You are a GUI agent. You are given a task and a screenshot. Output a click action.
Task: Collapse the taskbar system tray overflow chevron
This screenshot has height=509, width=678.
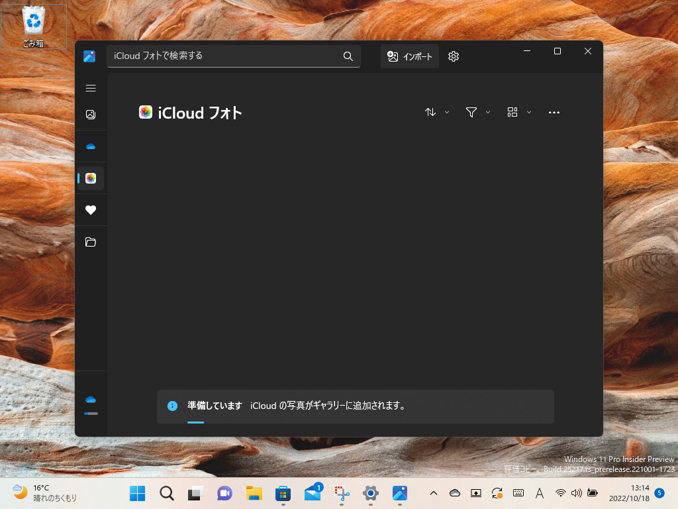[434, 493]
